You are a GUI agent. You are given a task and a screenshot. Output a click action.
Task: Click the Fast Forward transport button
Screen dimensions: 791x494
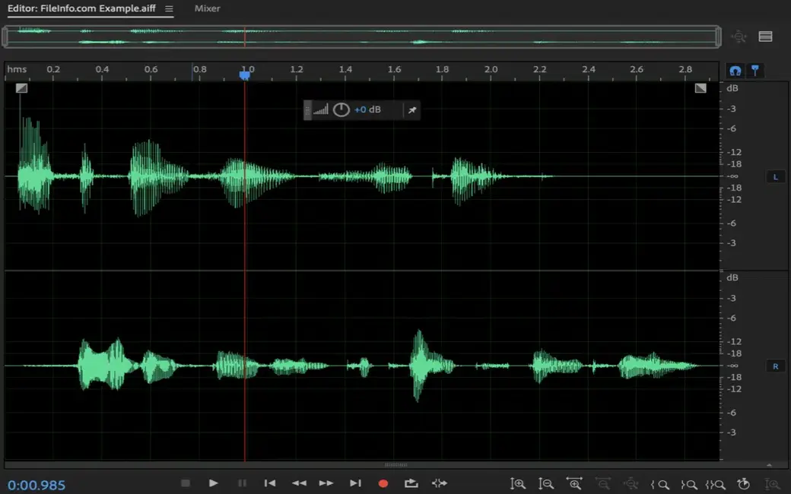[326, 483]
